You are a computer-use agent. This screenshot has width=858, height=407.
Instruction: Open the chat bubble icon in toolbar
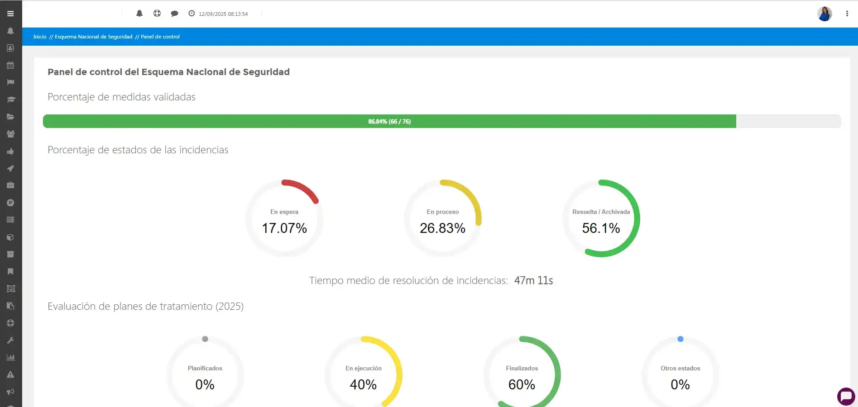[x=174, y=13]
